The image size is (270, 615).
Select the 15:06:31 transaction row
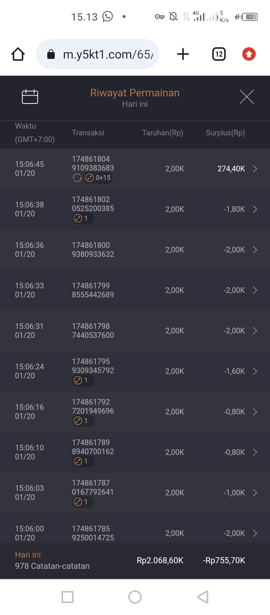[135, 331]
